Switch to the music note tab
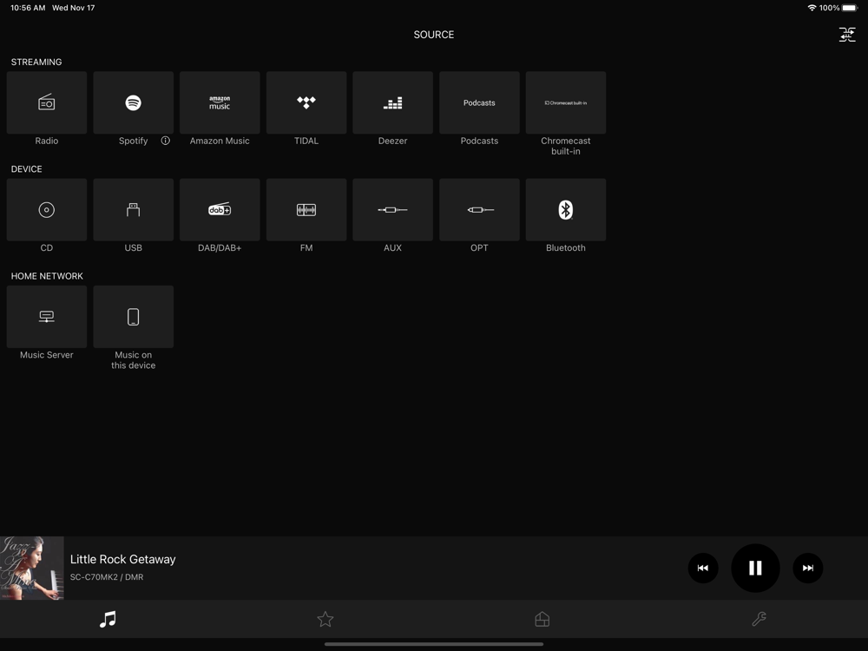The height and width of the screenshot is (651, 868). 108,619
